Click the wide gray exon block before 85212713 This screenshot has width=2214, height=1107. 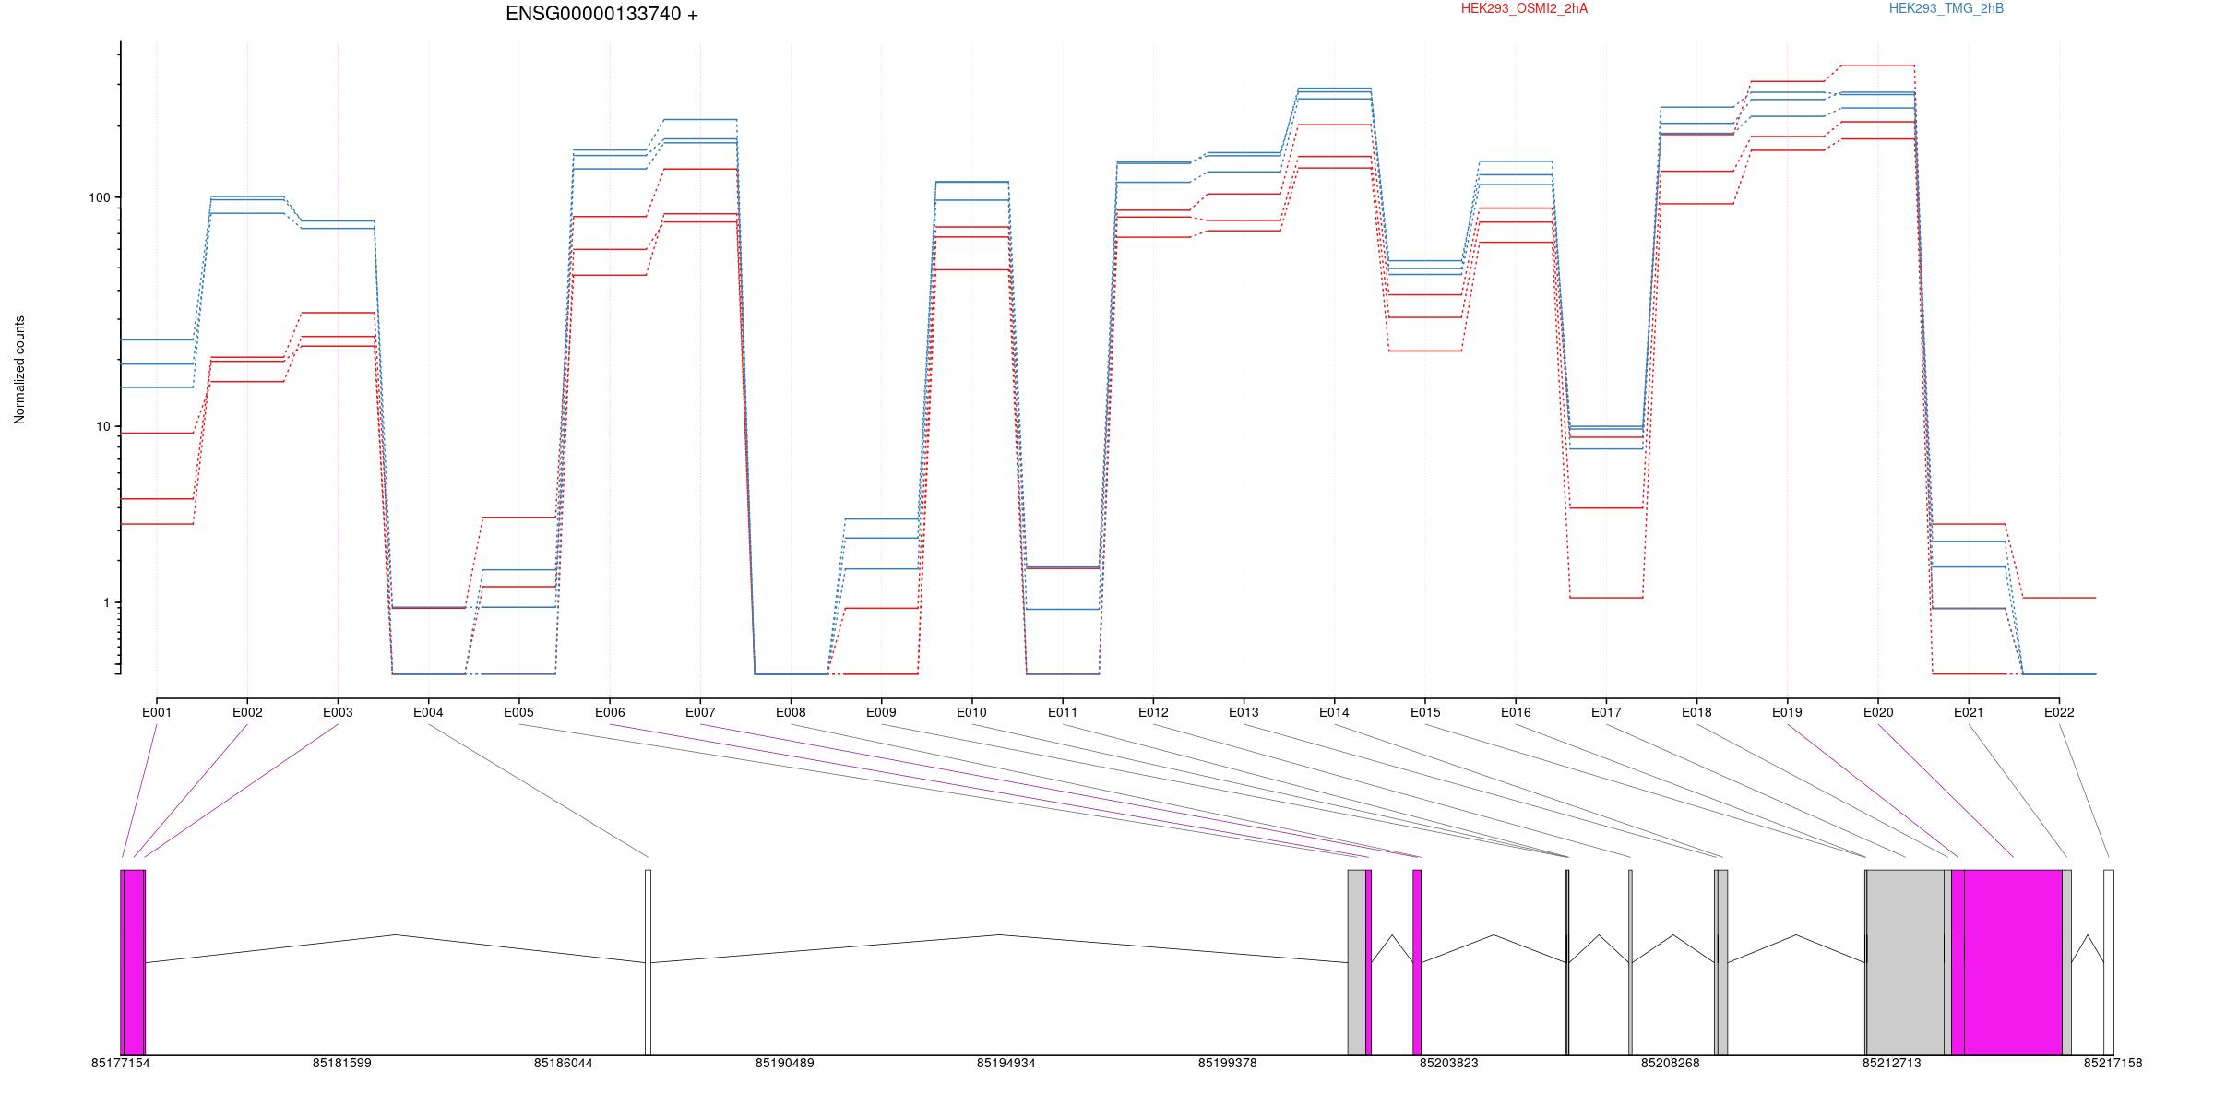[x=1905, y=962]
